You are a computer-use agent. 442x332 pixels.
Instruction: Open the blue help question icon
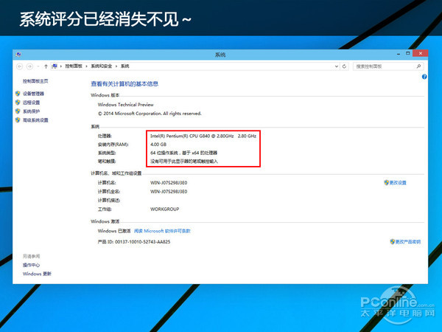pyautogui.click(x=424, y=77)
